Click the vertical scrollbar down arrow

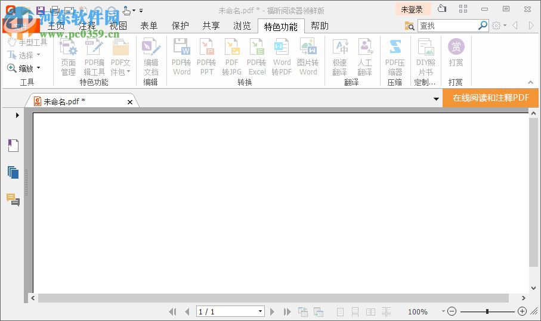point(533,288)
